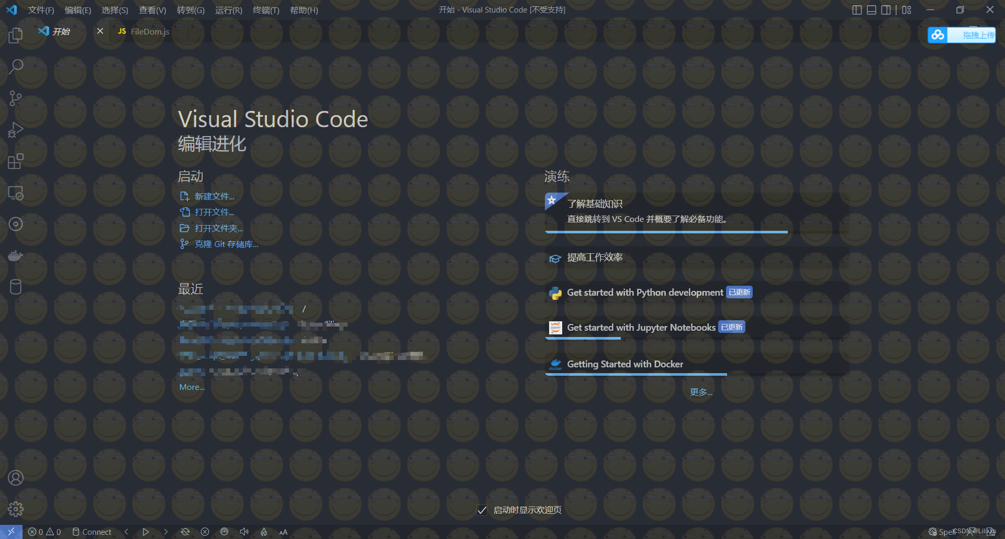Viewport: 1005px width, 539px height.
Task: Switch to the FileDom.js tab
Action: coord(149,31)
